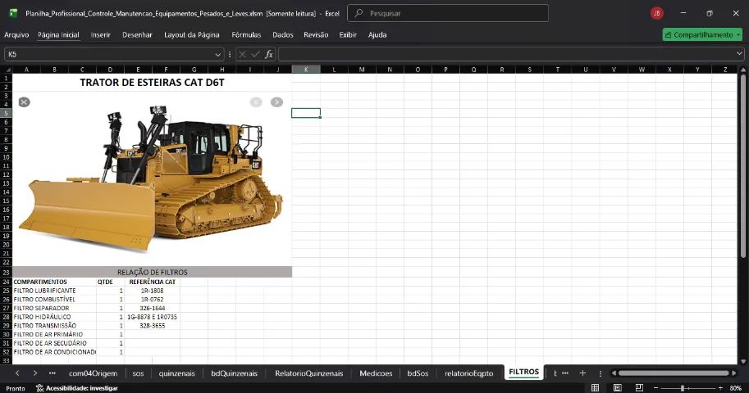Open the Fórmulas ribbon tab
The width and height of the screenshot is (749, 393).
pos(246,34)
